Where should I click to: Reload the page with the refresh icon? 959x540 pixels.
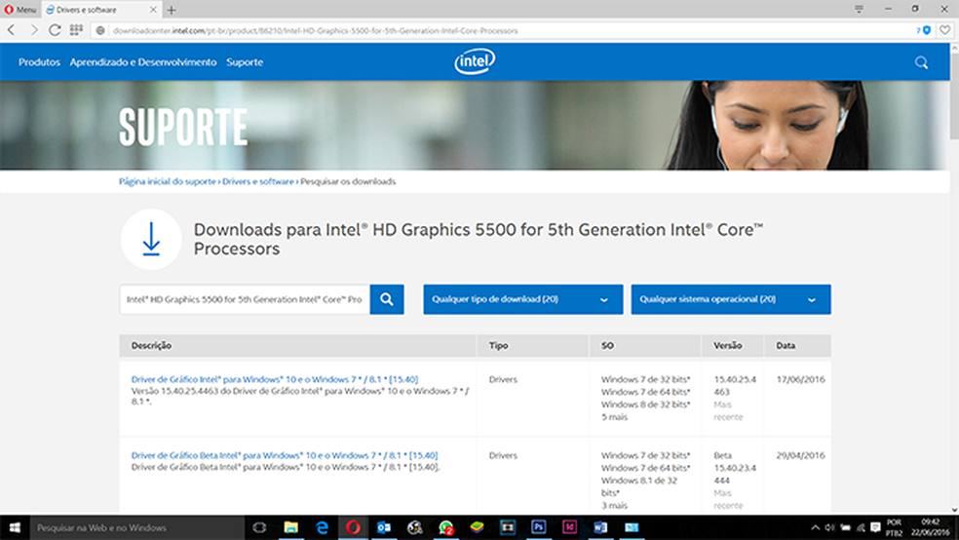[x=55, y=30]
